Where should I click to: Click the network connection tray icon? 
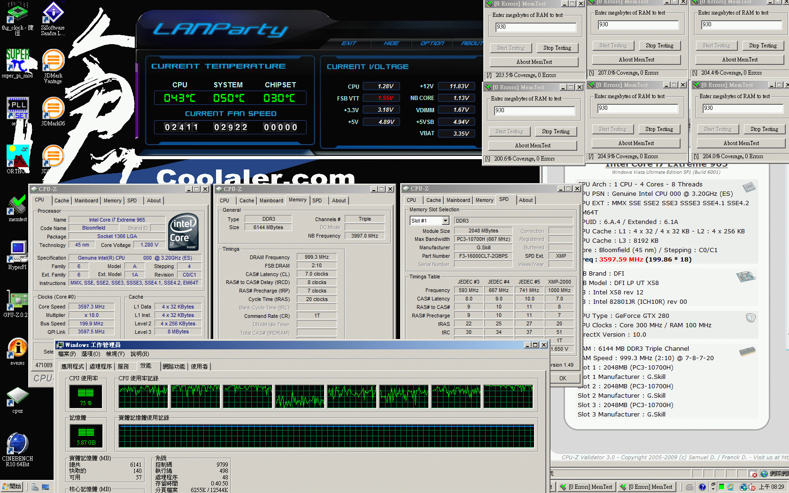click(x=743, y=487)
